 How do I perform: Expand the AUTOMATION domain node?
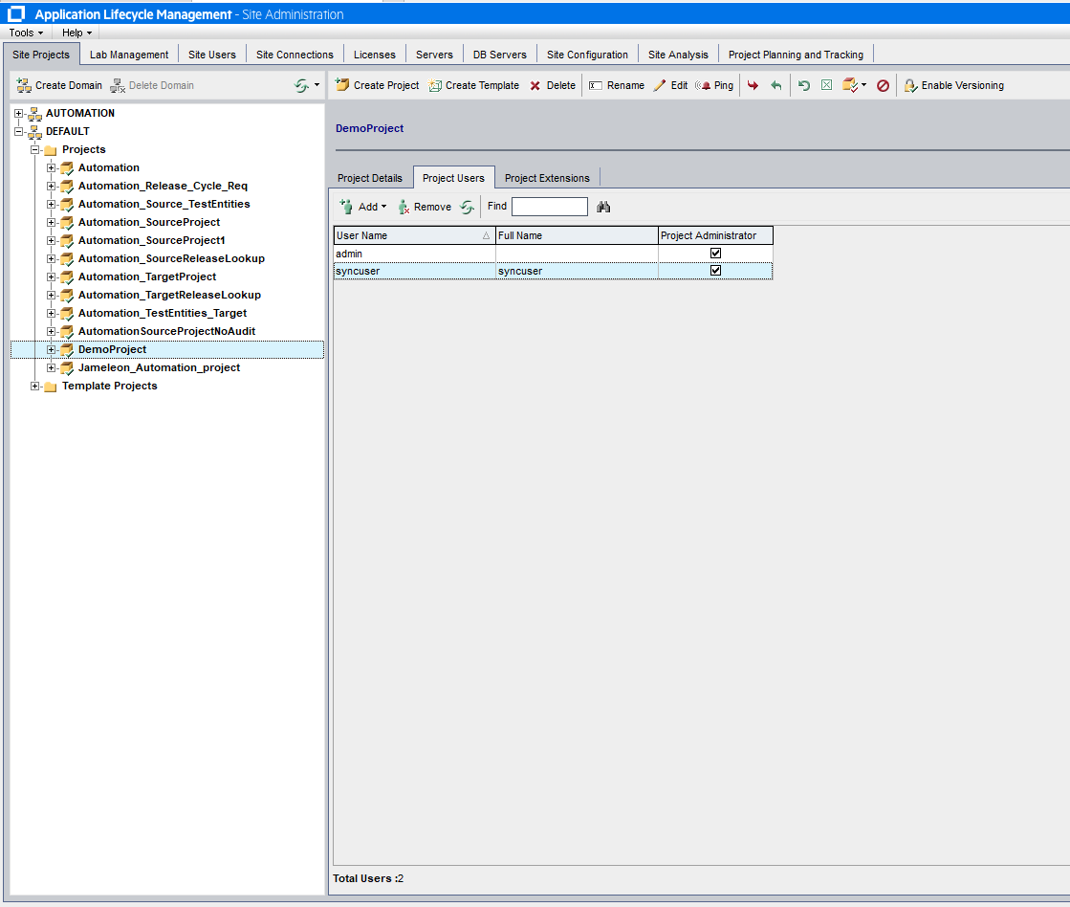coord(19,113)
